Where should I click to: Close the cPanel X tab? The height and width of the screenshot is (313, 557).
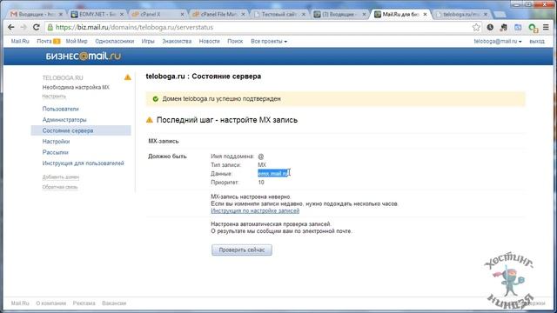182,14
